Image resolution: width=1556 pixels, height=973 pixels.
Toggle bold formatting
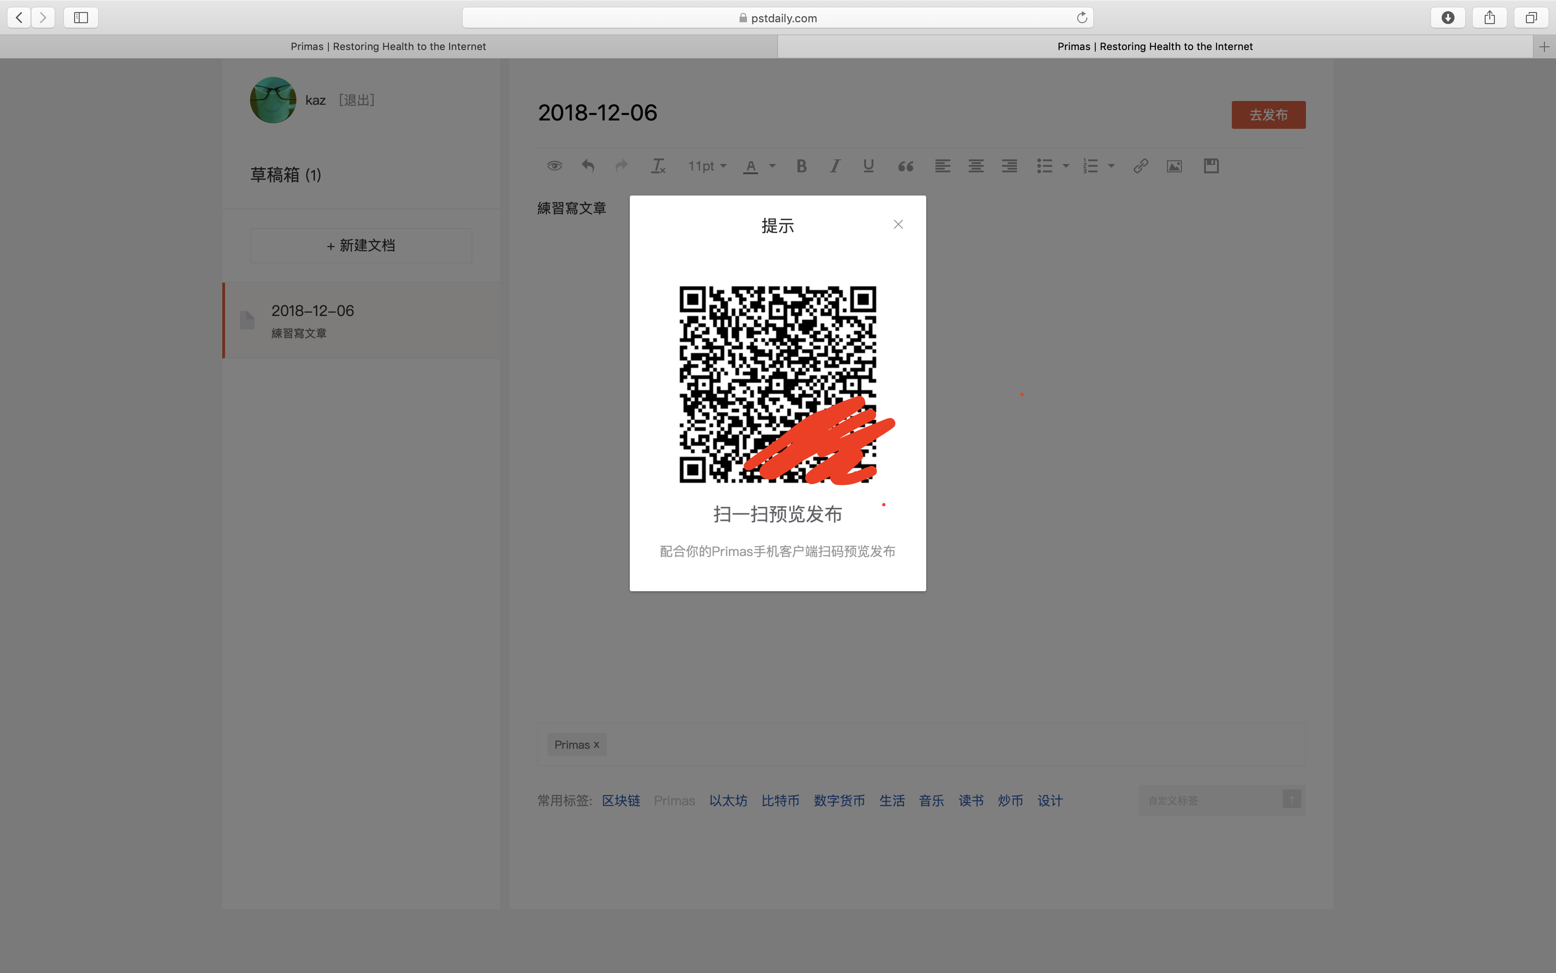801,166
